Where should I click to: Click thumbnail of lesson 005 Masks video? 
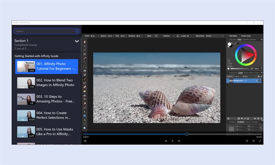coord(26,132)
